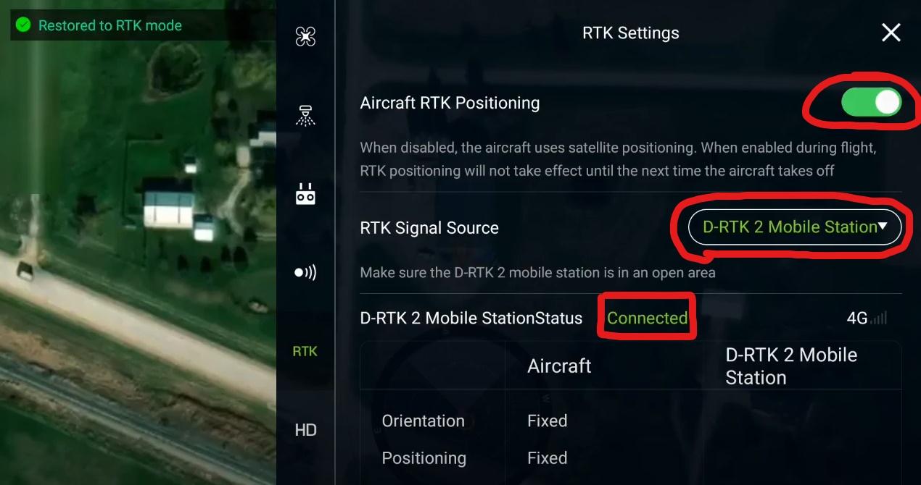This screenshot has width=921, height=485.
Task: Select the Positioning row Fixed value
Action: click(x=547, y=458)
